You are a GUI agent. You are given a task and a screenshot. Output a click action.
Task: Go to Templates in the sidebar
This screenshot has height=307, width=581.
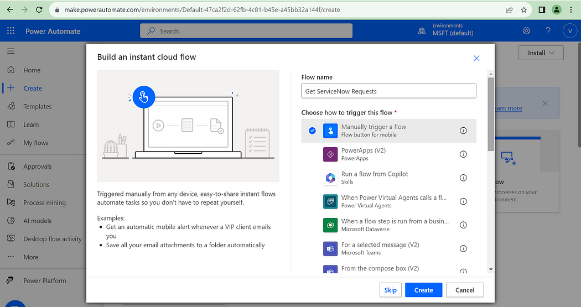pyautogui.click(x=38, y=106)
